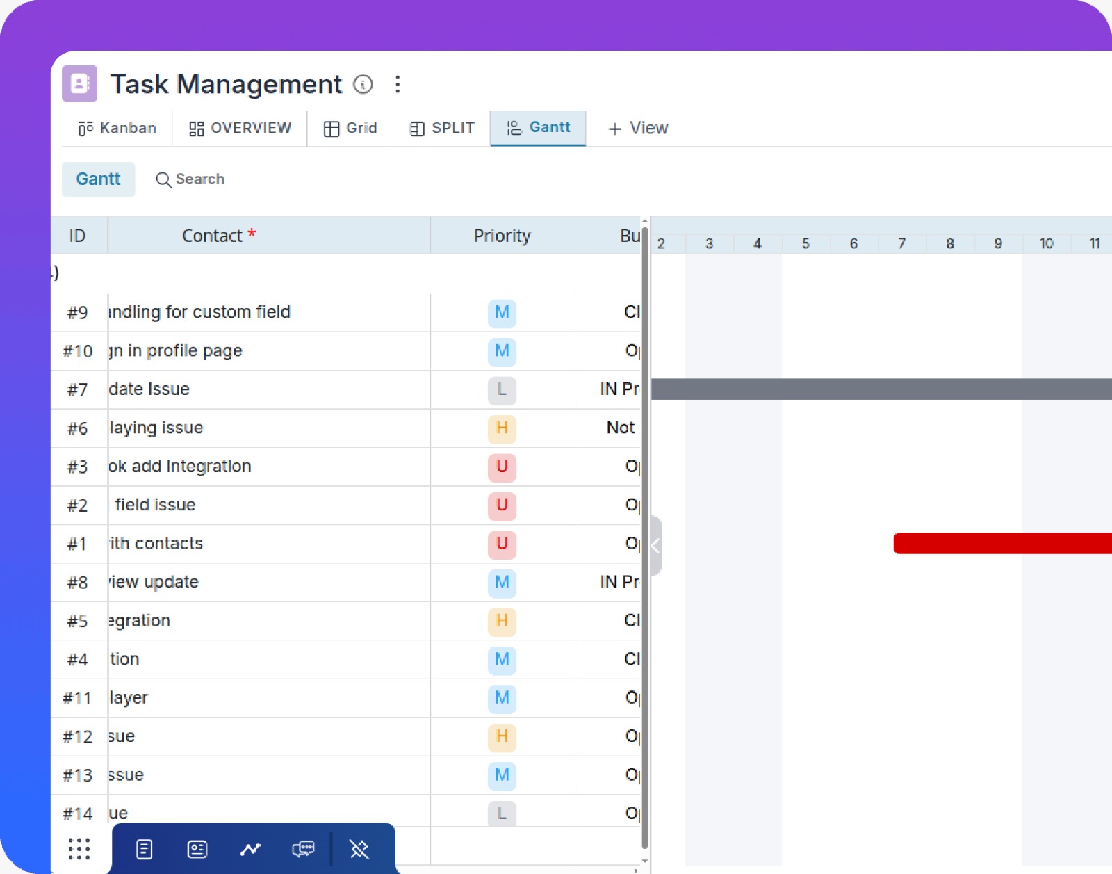This screenshot has height=874, width=1112.
Task: Open the document notes icon in bottom toolbar
Action: 144,848
